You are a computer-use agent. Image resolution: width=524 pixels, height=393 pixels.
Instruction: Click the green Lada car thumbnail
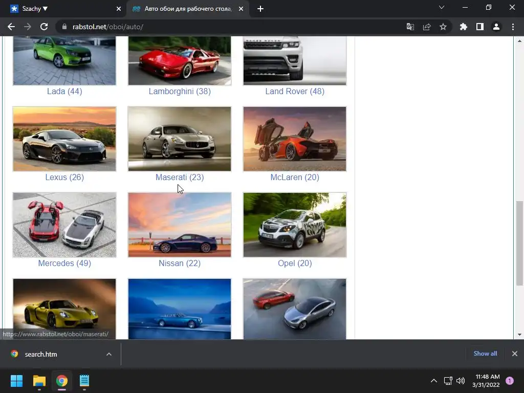(x=64, y=61)
